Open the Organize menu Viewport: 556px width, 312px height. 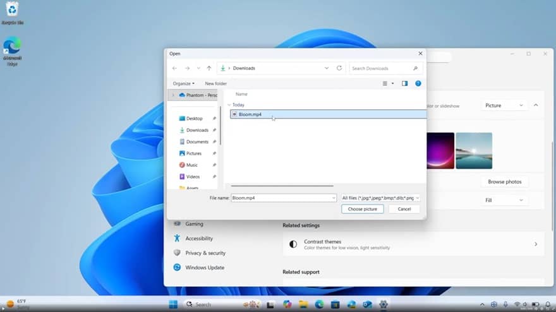pos(184,83)
